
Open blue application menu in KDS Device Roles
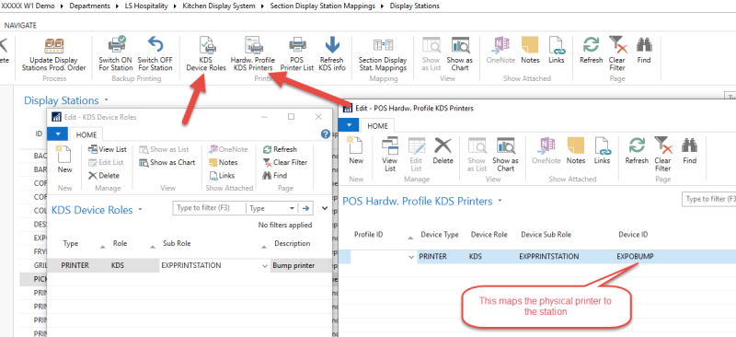pyautogui.click(x=58, y=134)
